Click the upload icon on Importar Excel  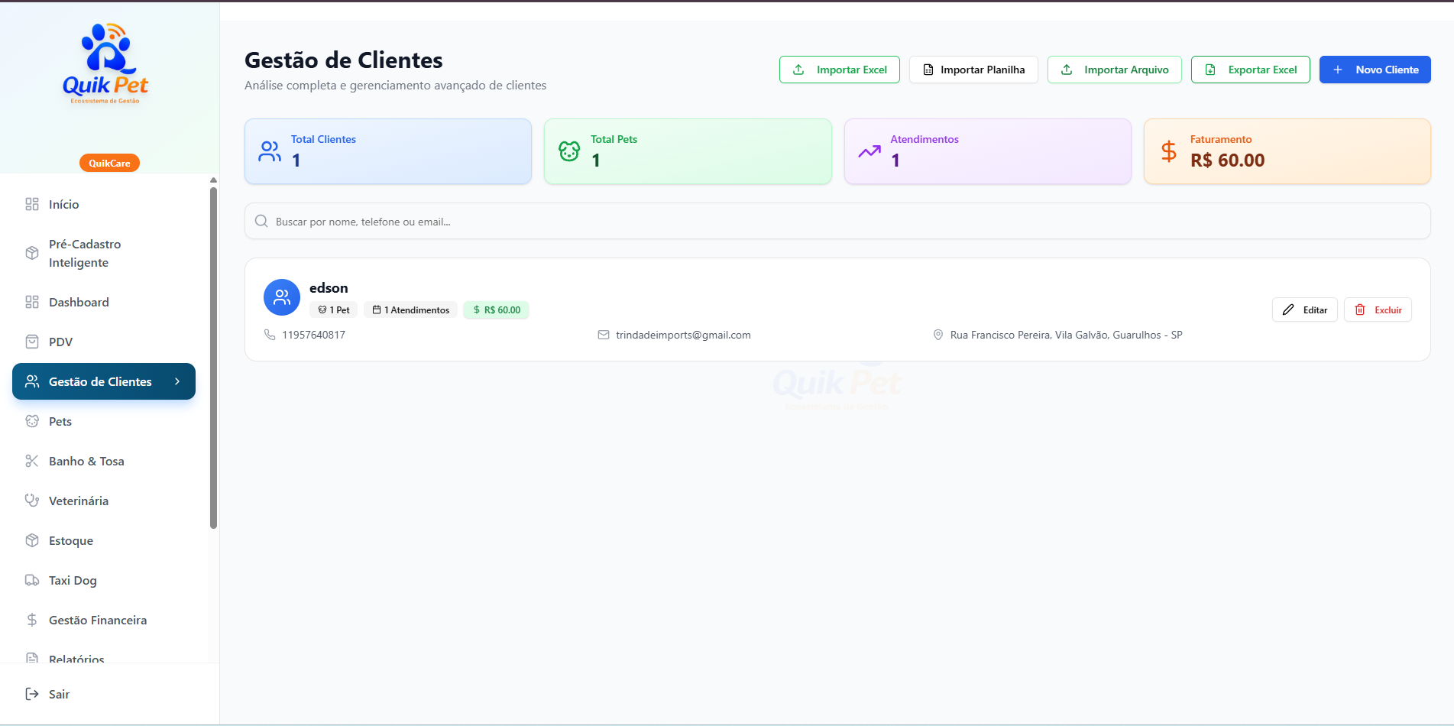pos(798,70)
